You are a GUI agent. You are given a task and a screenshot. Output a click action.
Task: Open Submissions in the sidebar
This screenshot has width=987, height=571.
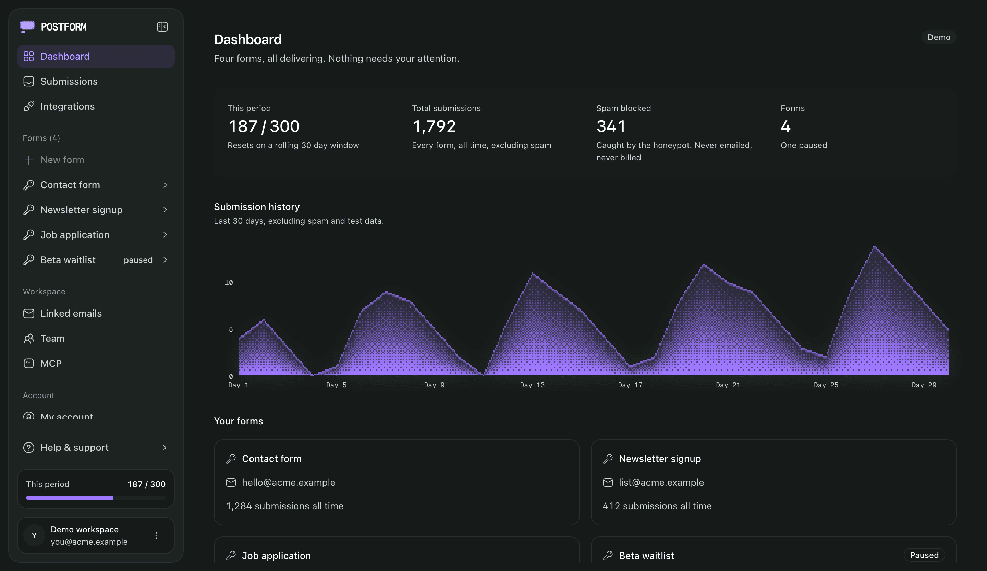point(96,82)
